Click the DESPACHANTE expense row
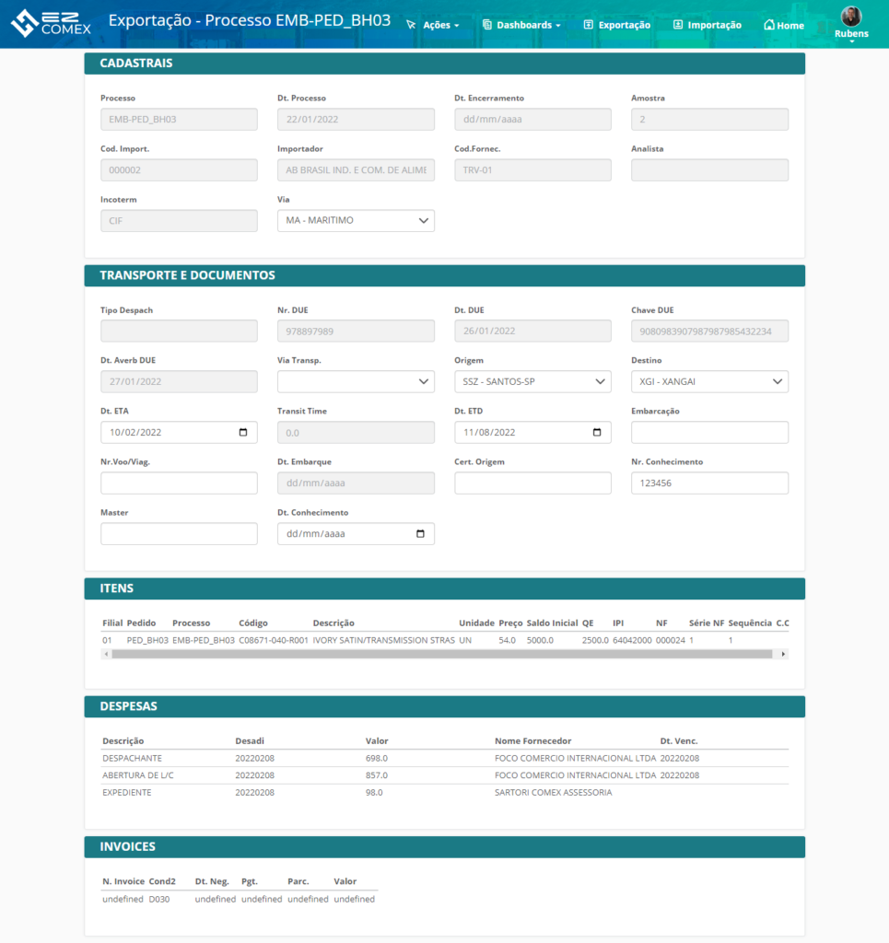This screenshot has height=943, width=889. (x=444, y=759)
